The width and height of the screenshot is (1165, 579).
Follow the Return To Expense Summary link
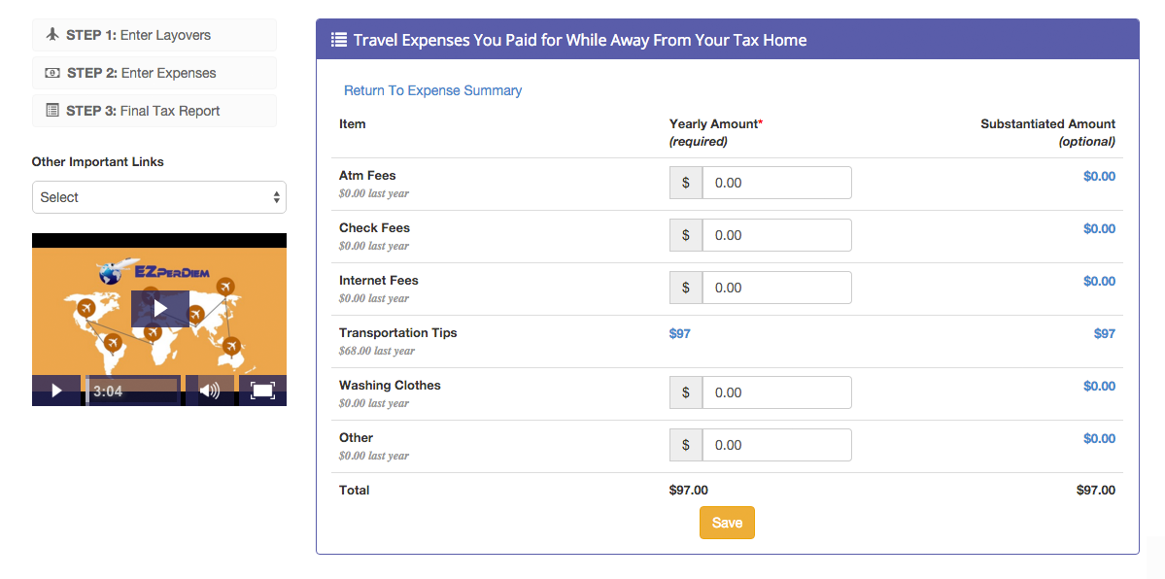click(x=432, y=90)
